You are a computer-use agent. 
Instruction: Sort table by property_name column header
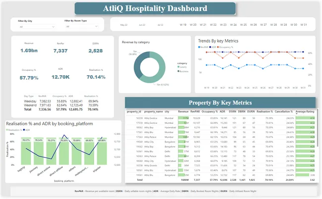[154, 111]
